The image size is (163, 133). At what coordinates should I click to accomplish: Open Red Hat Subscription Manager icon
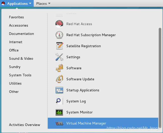tap(59, 35)
